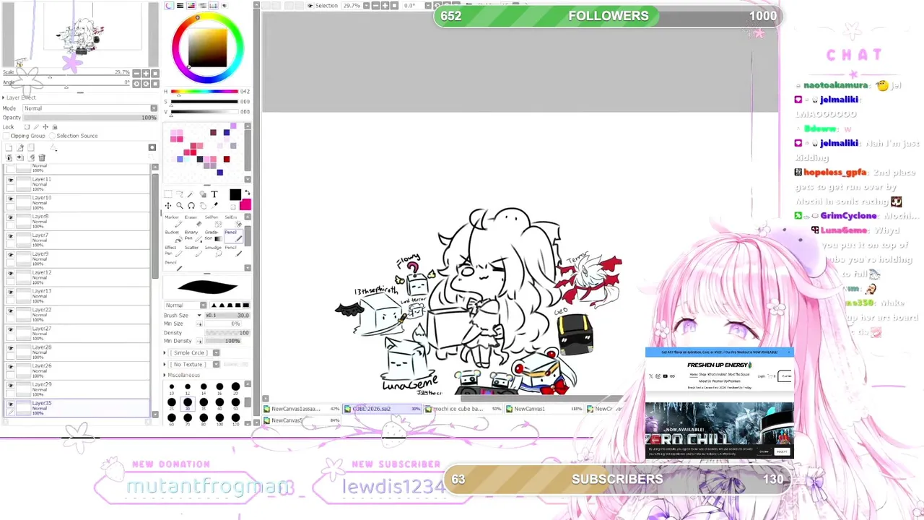The height and width of the screenshot is (520, 924).
Task: Show the color wheel panel
Action: [169, 5]
